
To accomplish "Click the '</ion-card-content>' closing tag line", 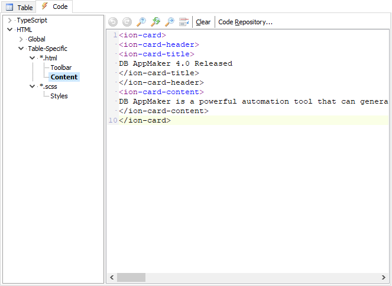I will (x=164, y=111).
